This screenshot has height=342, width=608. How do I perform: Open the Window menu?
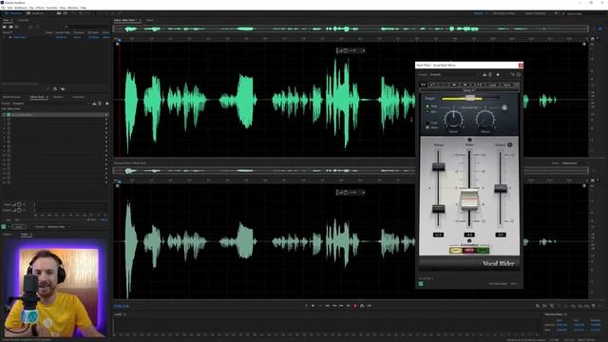click(73, 8)
